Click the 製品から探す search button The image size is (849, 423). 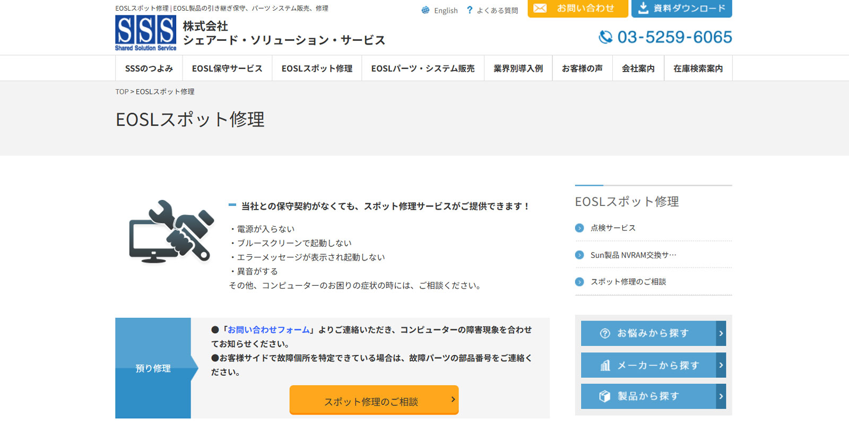(x=653, y=396)
